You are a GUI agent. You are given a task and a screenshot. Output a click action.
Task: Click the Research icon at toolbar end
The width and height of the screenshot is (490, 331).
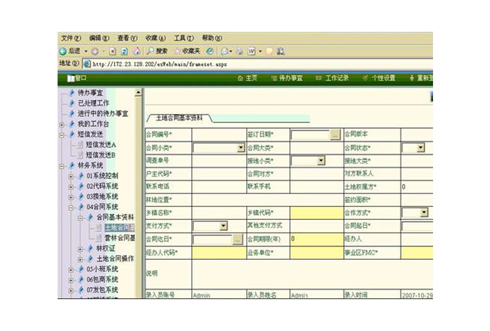281,51
